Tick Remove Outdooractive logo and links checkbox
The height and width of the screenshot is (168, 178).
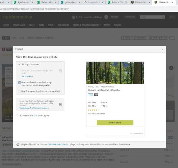click(x=20, y=71)
